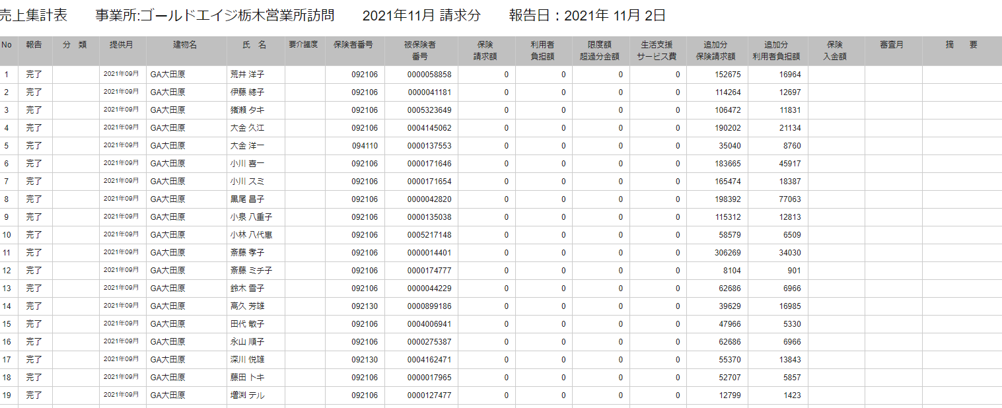Open the record for 小川 スミ
This screenshot has height=408, width=1002.
pyautogui.click(x=247, y=182)
